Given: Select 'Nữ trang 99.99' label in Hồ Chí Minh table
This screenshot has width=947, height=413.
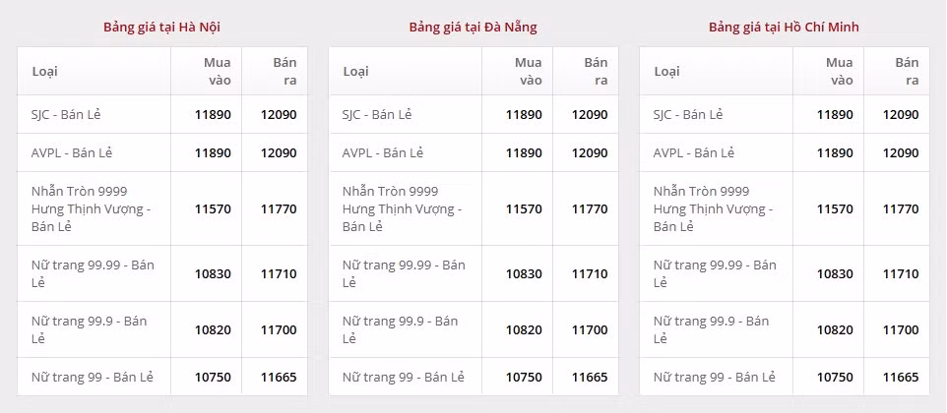Looking at the screenshot, I should click(698, 265).
